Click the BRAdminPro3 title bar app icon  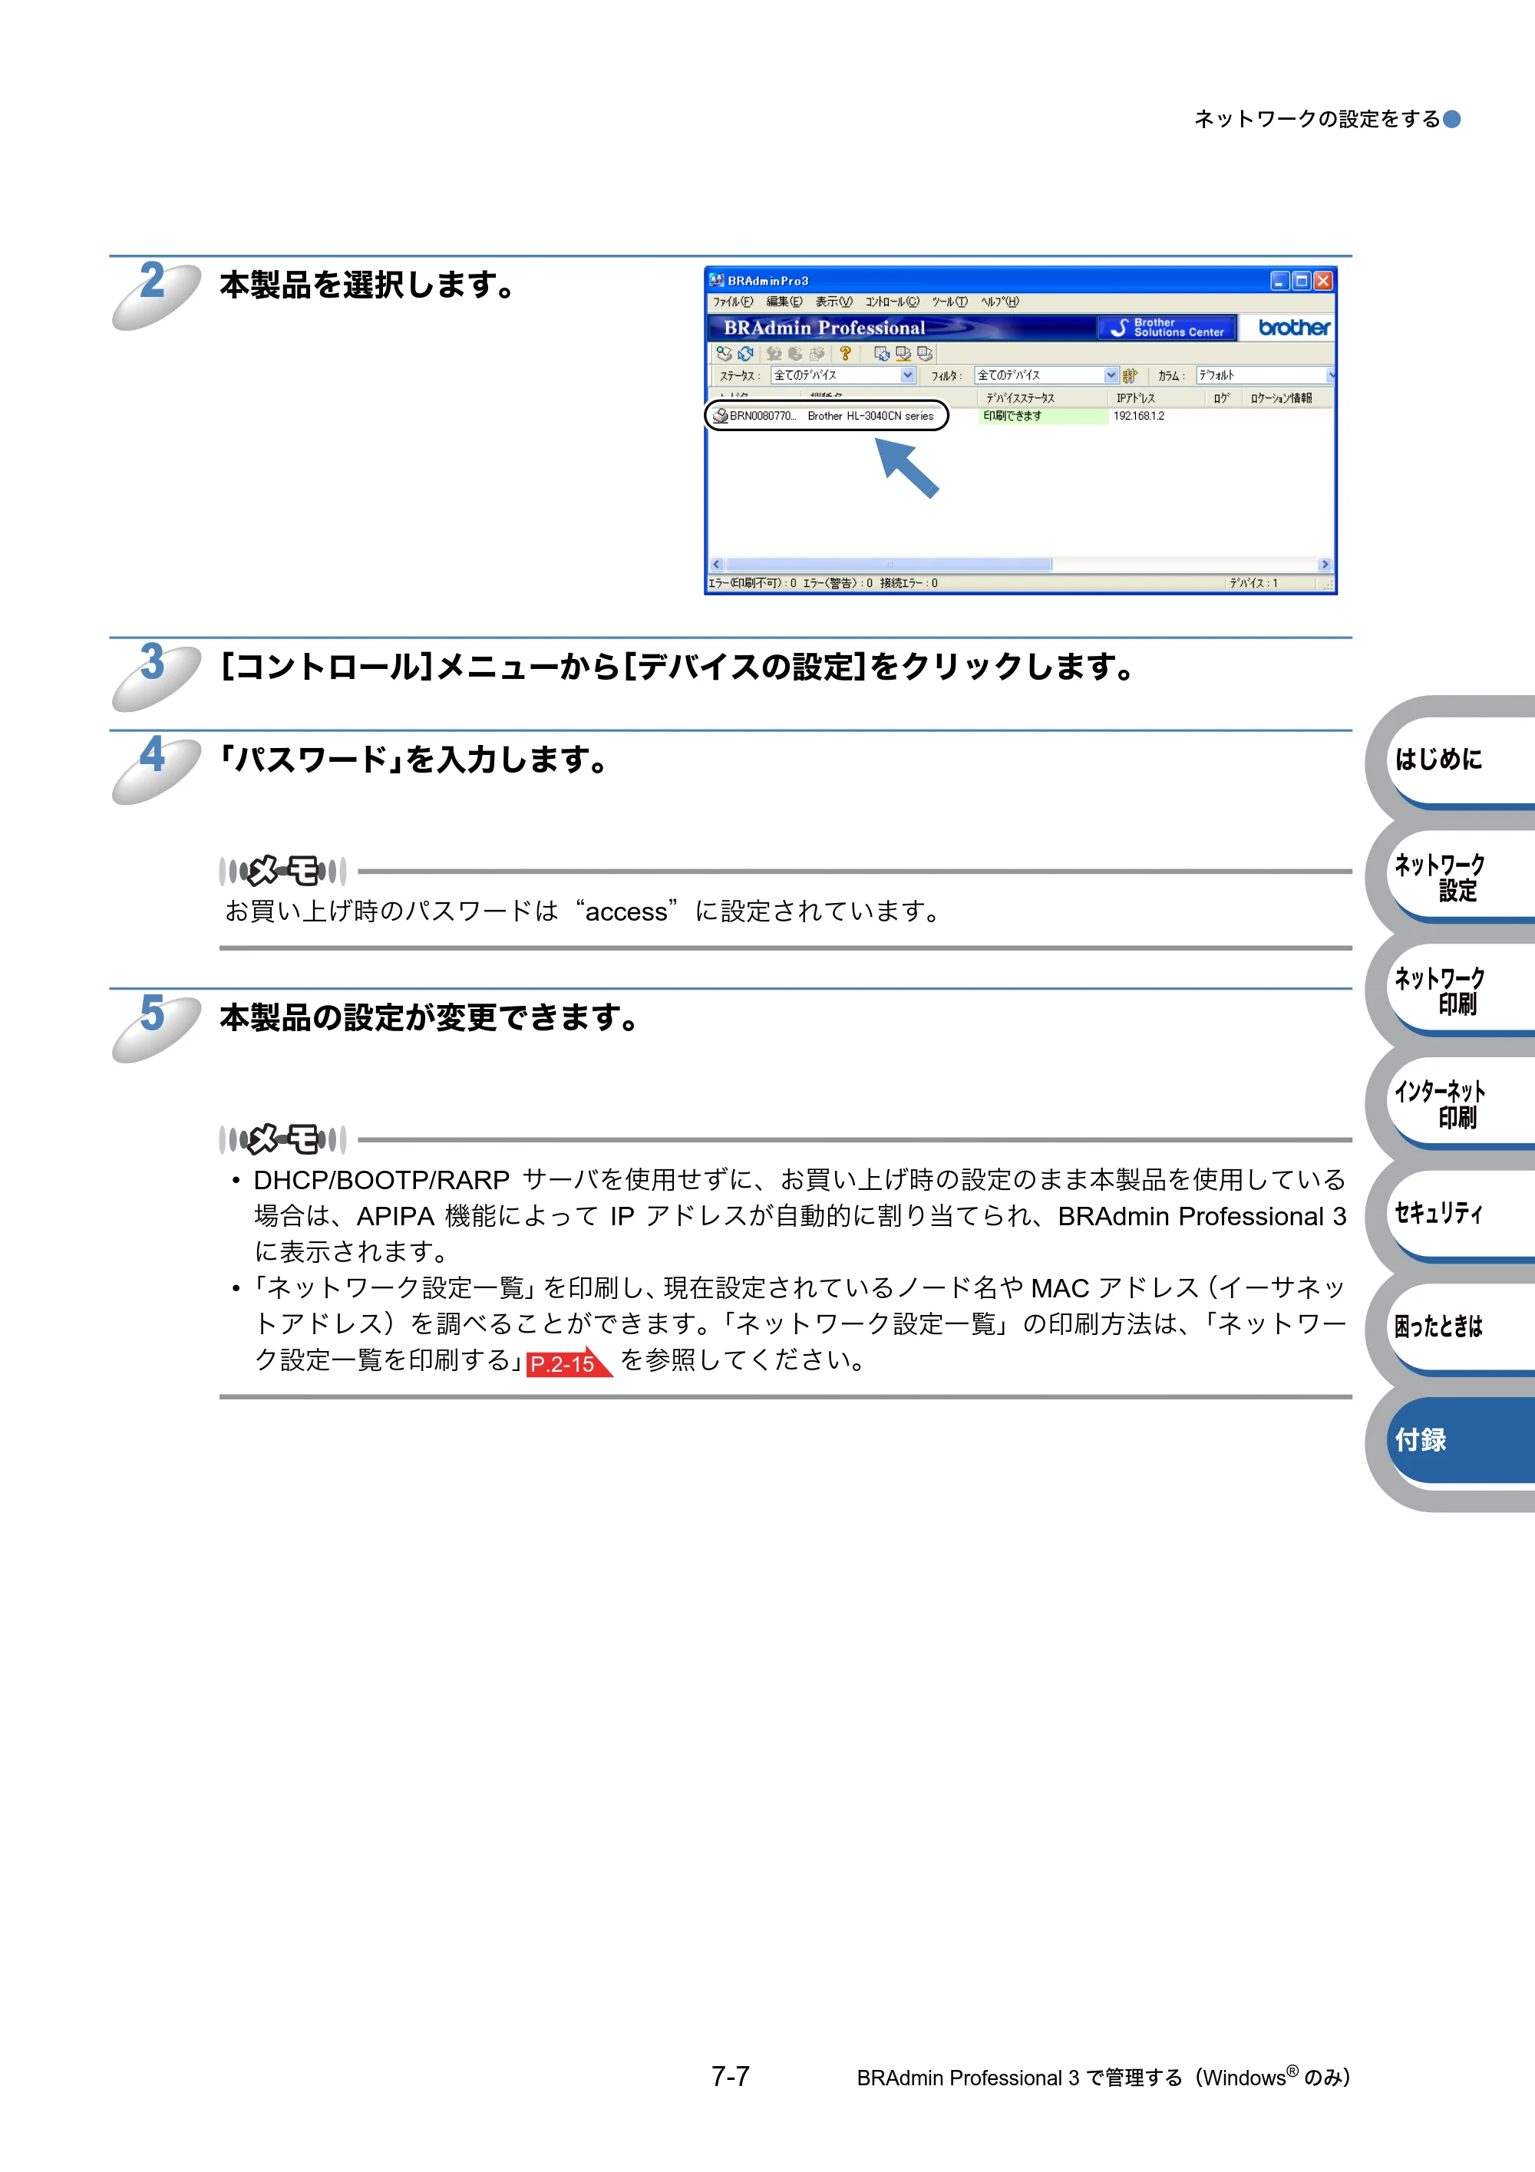(x=718, y=280)
